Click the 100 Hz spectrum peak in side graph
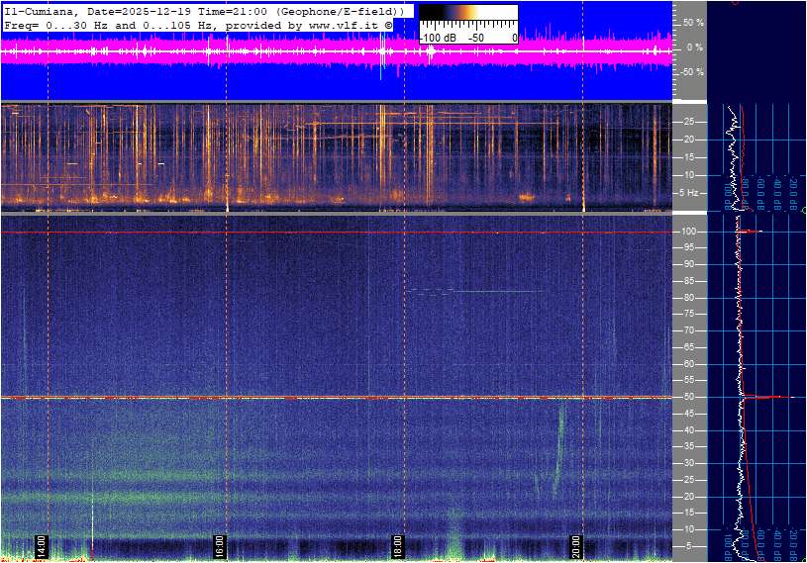Screen dimensions: 807x563 click(753, 232)
